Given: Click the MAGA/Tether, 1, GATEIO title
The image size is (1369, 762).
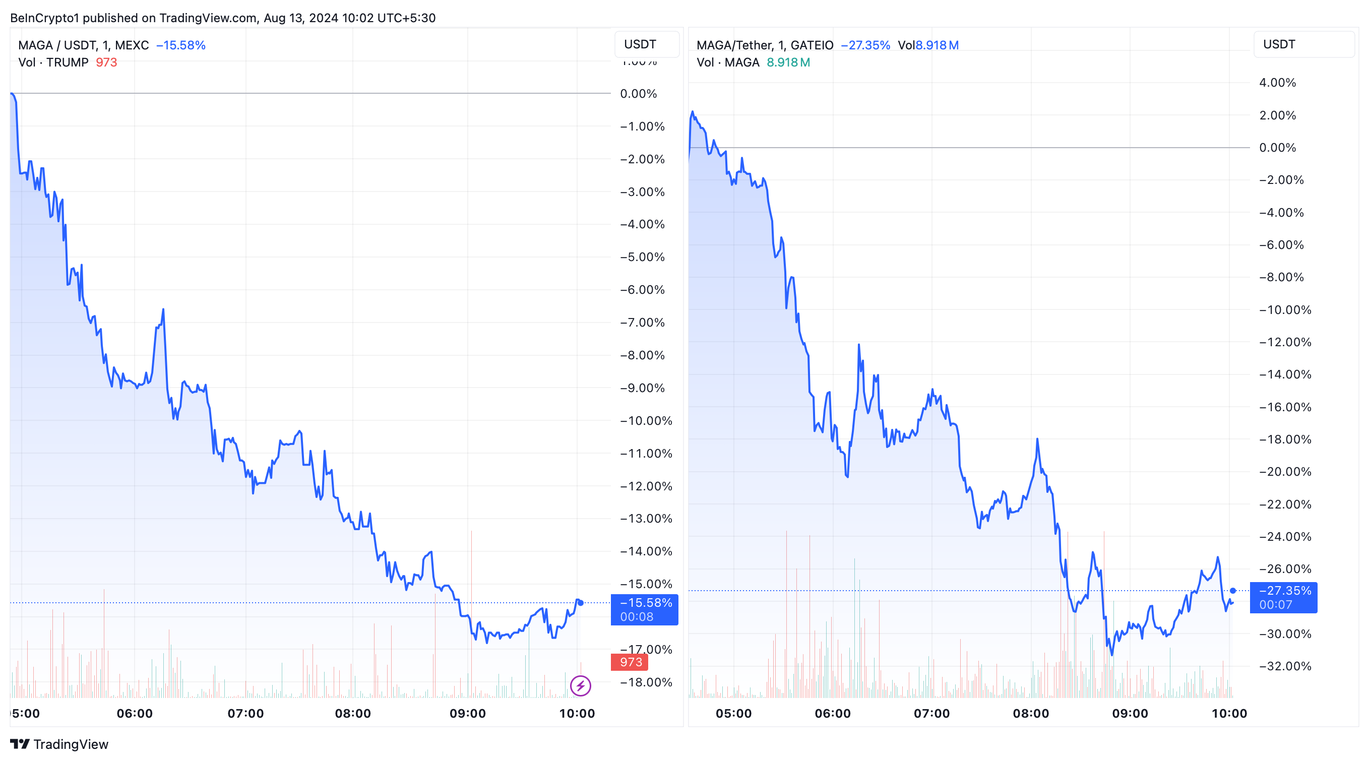Looking at the screenshot, I should (765, 45).
